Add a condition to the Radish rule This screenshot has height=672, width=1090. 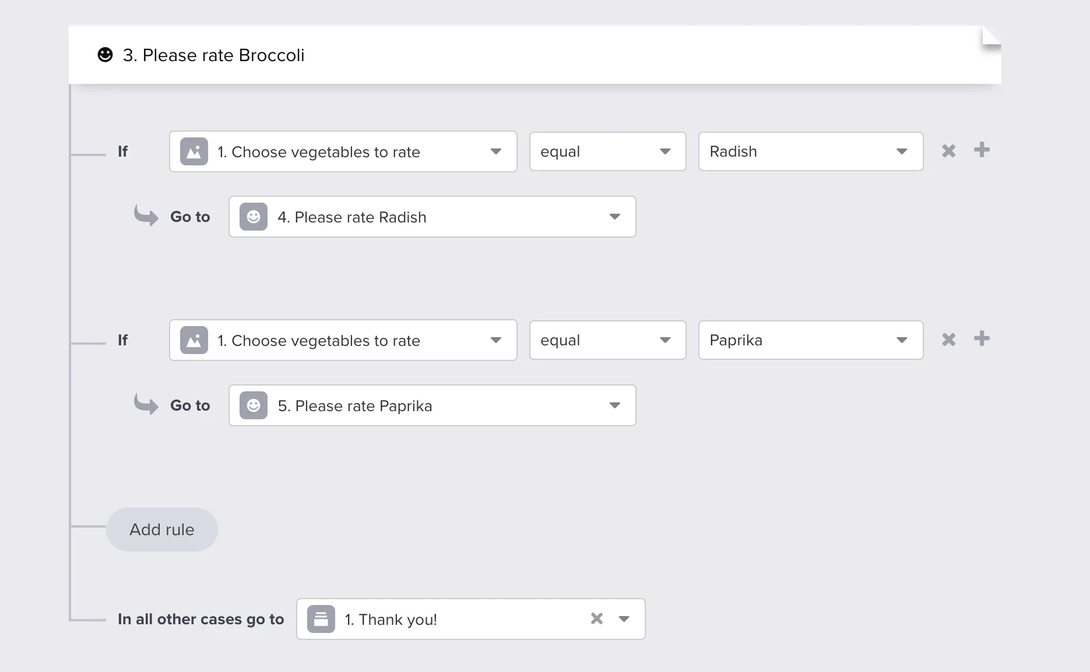(982, 150)
